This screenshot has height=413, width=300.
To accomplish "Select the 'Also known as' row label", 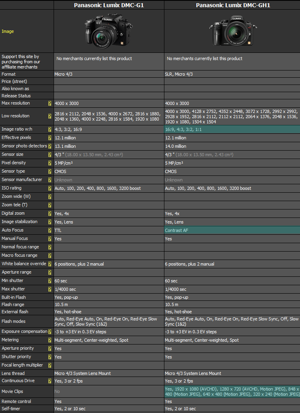I will pyautogui.click(x=15, y=89).
